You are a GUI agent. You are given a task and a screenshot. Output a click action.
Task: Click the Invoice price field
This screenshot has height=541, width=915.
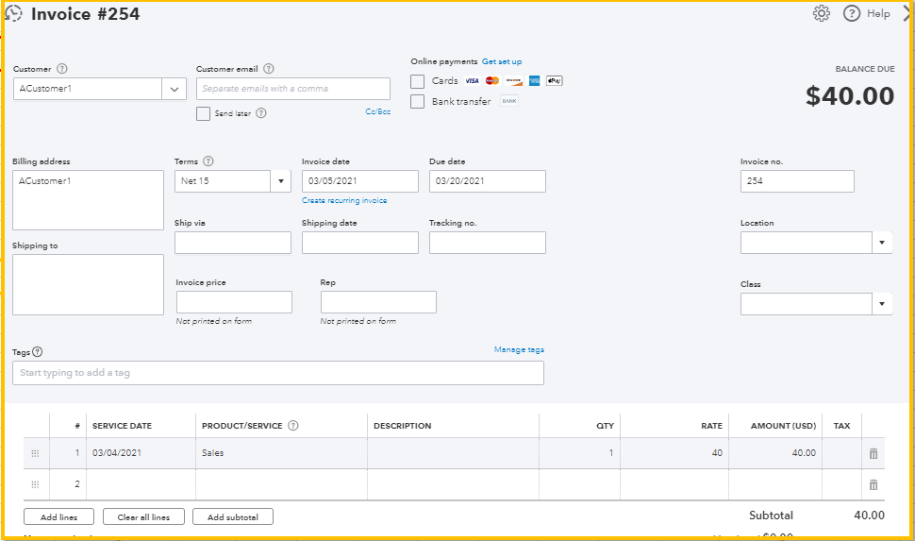click(x=234, y=302)
